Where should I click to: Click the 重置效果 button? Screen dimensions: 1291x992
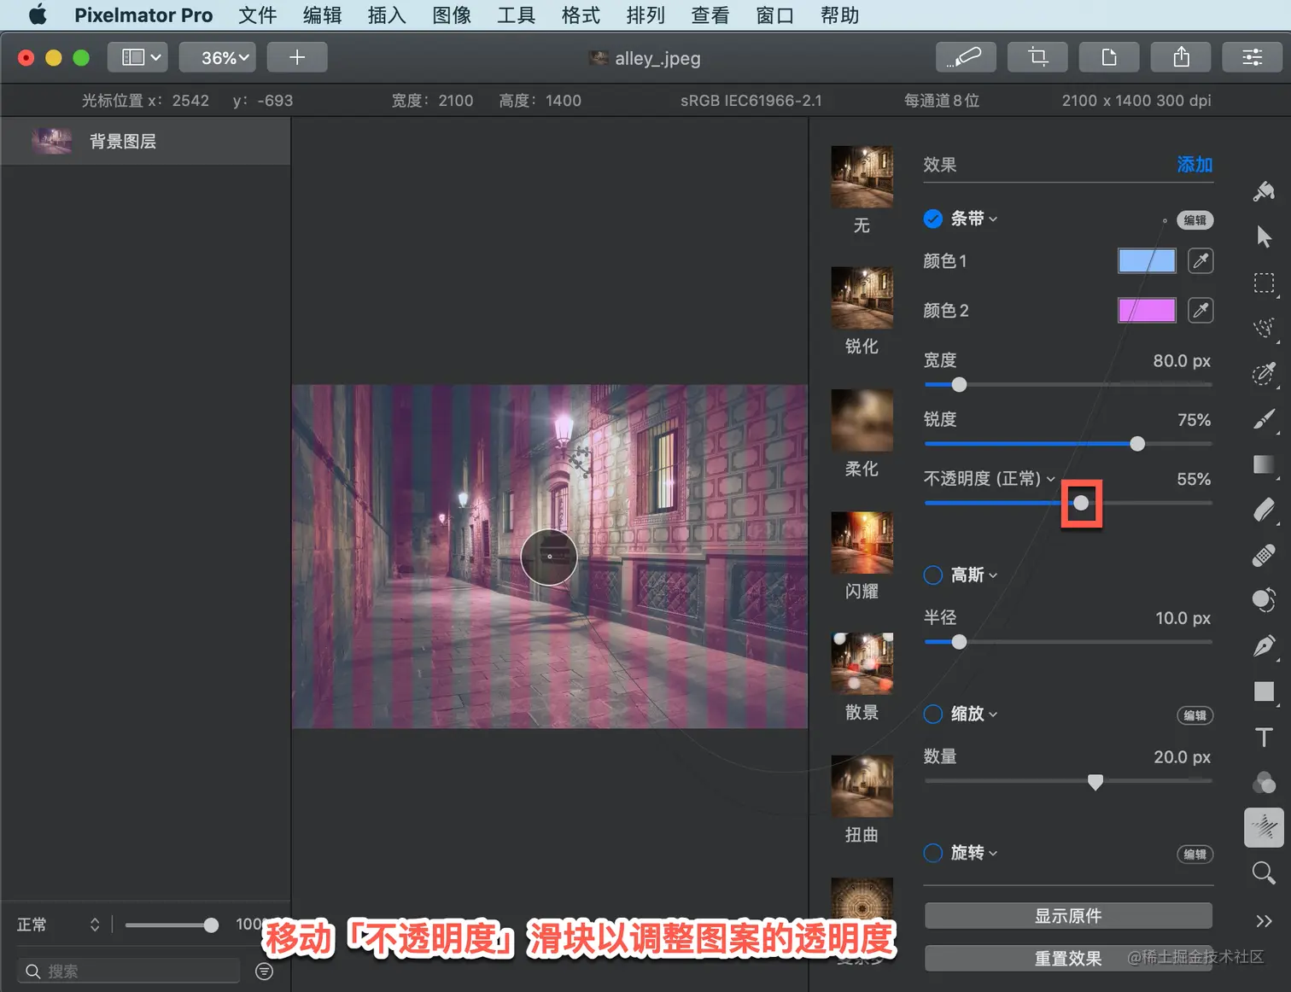[1068, 959]
